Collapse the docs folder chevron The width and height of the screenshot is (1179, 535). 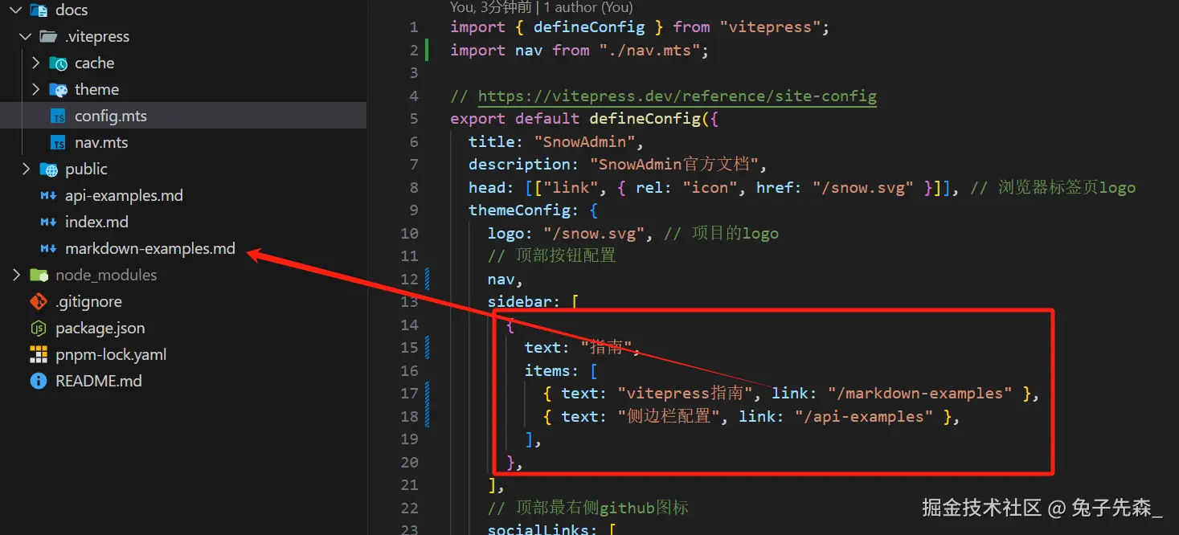coord(16,10)
